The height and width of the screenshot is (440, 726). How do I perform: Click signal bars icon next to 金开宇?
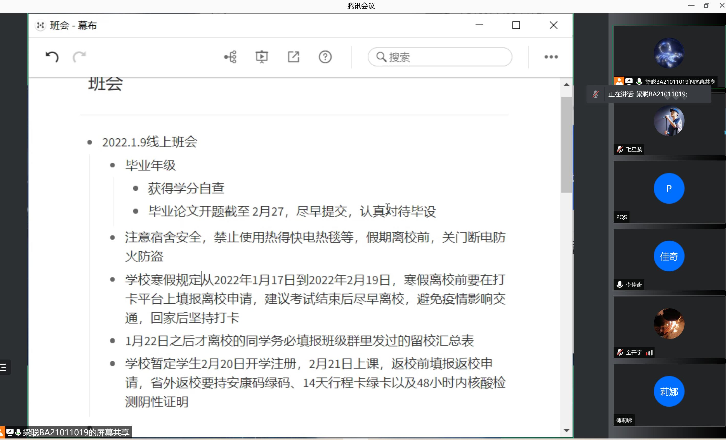coord(649,353)
